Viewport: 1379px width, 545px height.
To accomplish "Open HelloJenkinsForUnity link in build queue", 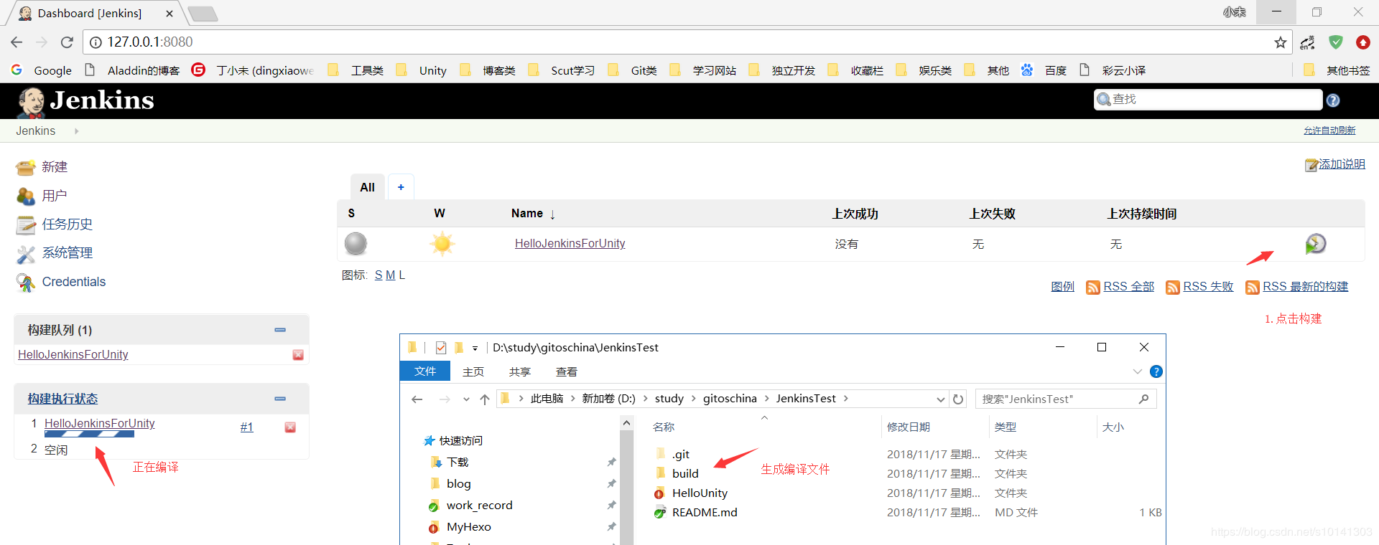I will coord(73,355).
